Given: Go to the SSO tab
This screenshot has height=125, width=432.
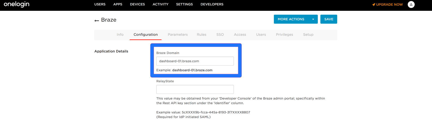Looking at the screenshot, I should pos(220,35).
